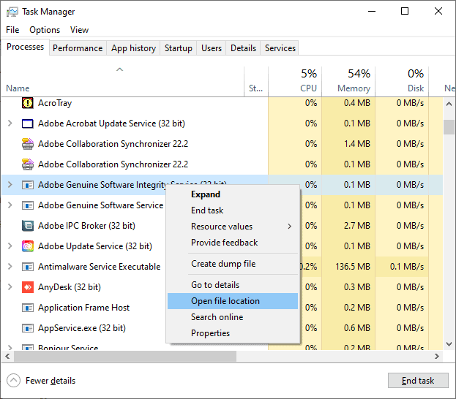Viewport: 456px width, 399px height.
Task: Sort by the CPU column header
Action: 295,81
